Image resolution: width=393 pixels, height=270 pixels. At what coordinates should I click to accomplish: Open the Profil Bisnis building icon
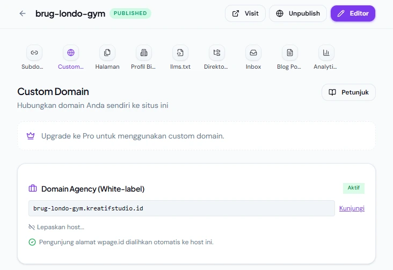tap(143, 53)
